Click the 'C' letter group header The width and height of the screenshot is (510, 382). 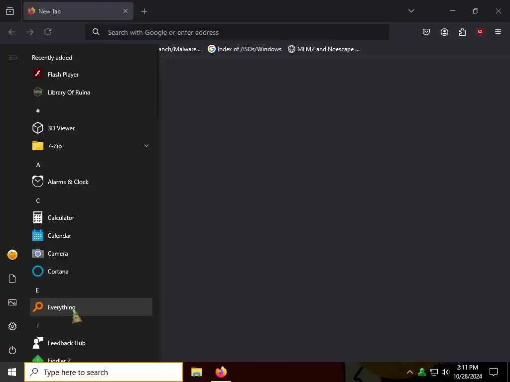[x=38, y=201]
